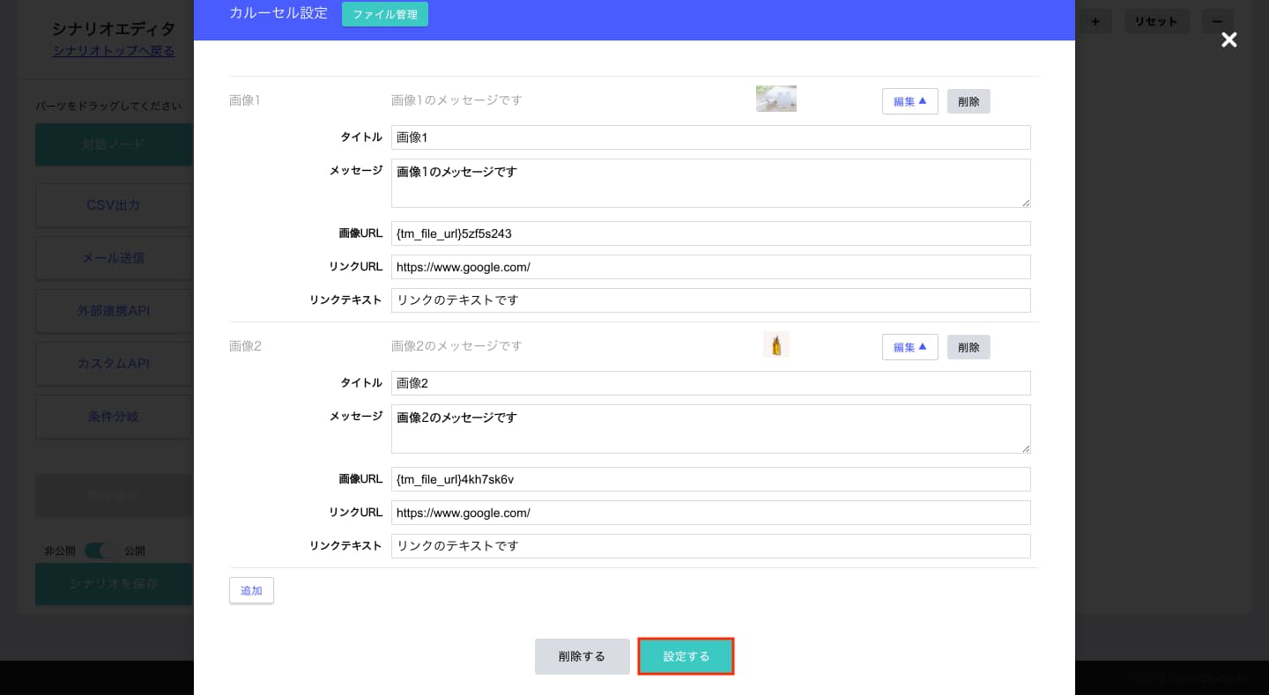Click the 画像2 row heading

tap(245, 346)
